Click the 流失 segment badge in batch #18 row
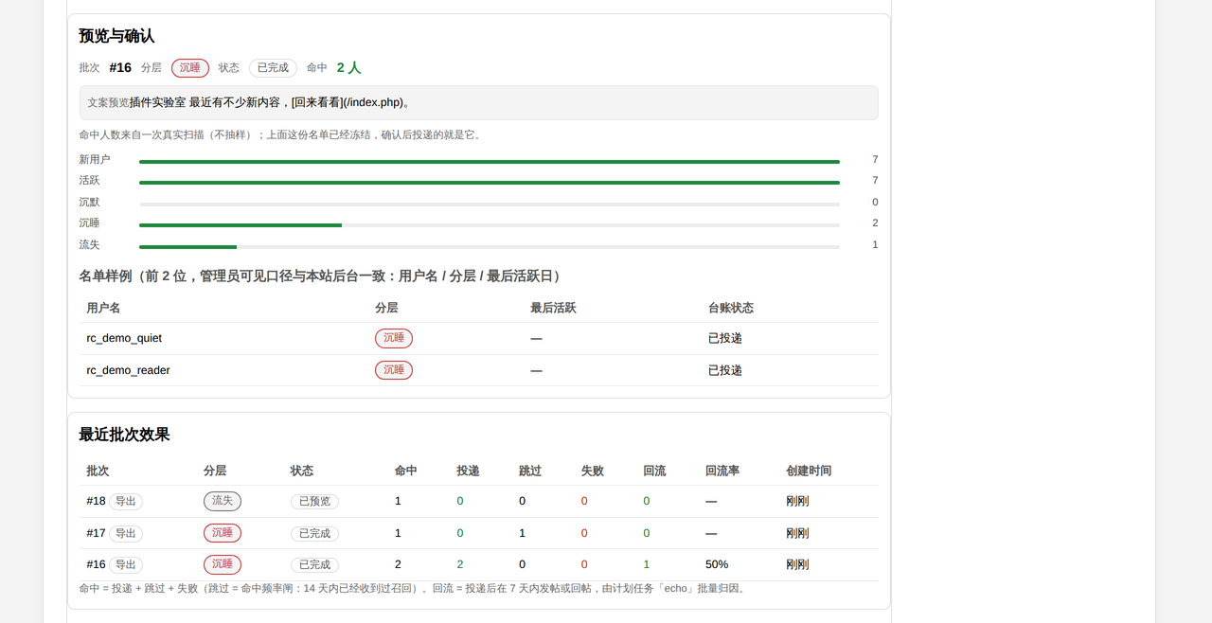This screenshot has width=1212, height=623. (x=223, y=501)
